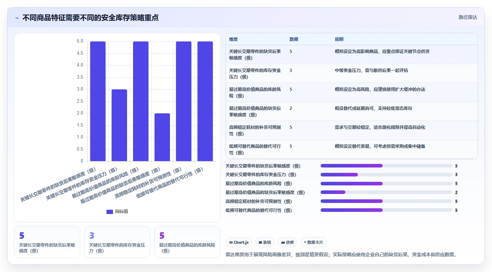This screenshot has height=272, width=492.
Task: Click the chart bar for 关键长交期零件的缺货后果敏感度
Action: [x=98, y=101]
